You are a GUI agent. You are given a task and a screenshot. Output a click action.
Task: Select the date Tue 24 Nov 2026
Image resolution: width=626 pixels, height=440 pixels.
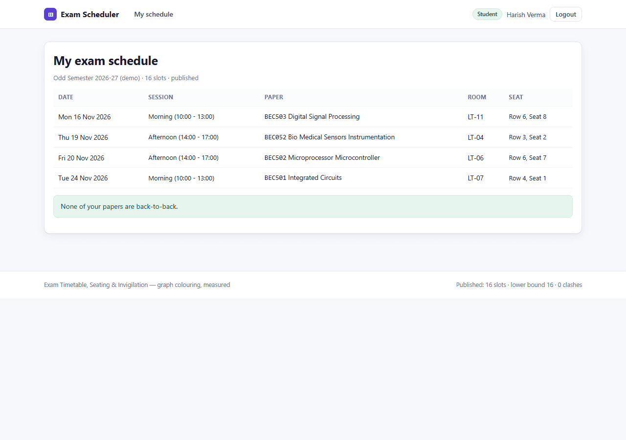[x=83, y=178]
